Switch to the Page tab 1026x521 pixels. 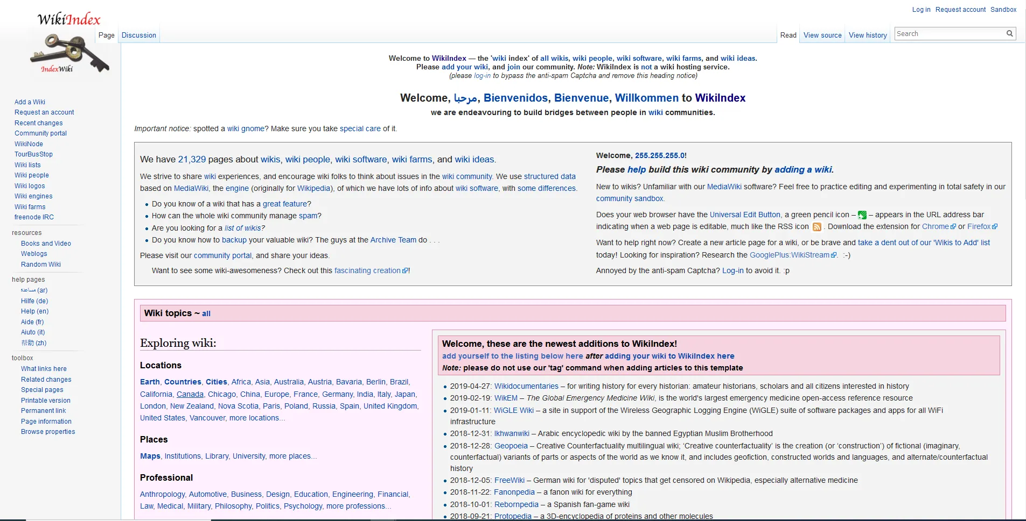click(x=106, y=35)
